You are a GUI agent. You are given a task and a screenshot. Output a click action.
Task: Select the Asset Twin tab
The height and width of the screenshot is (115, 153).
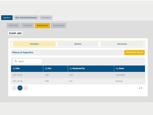coord(14,26)
